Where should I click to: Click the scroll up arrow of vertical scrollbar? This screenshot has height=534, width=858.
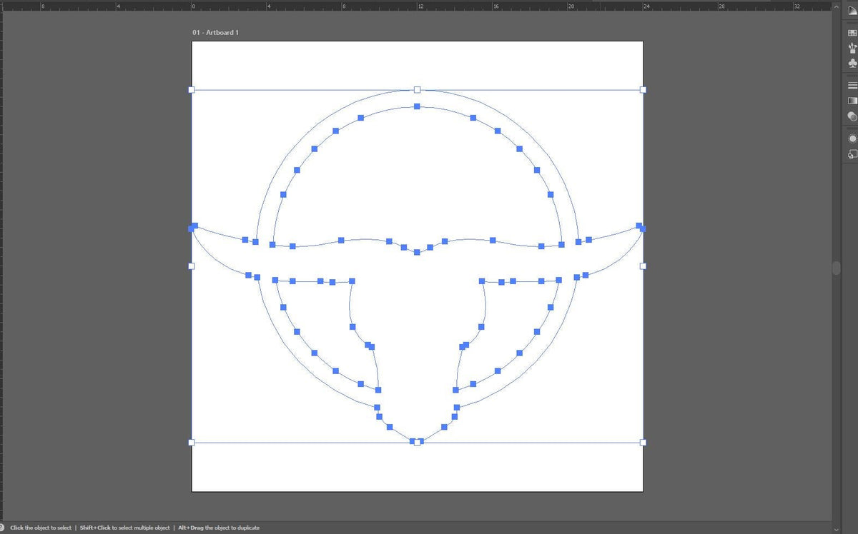click(837, 6)
